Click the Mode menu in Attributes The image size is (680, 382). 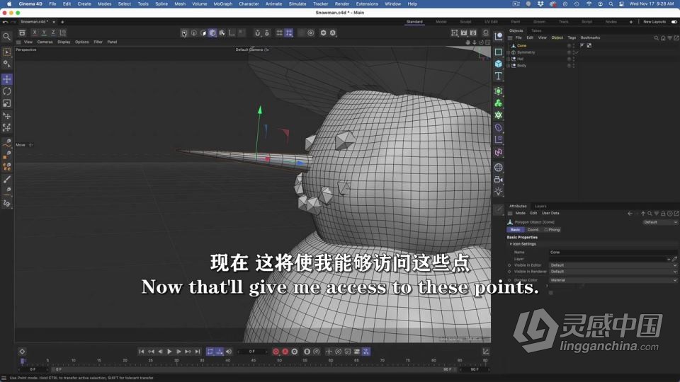click(x=521, y=213)
